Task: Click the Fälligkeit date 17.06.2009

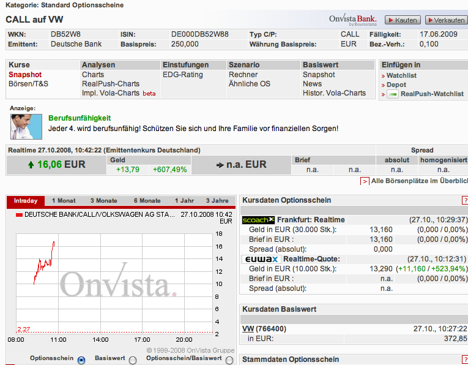Action: point(439,34)
